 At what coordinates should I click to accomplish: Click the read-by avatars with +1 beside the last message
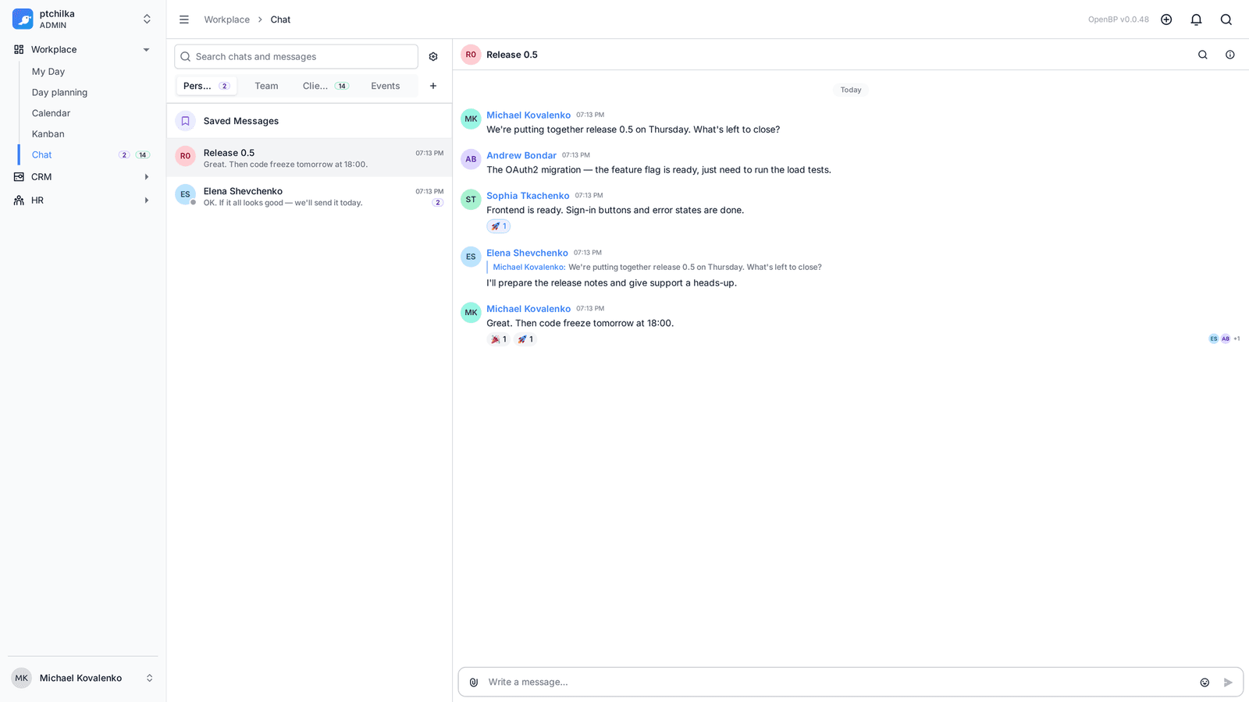(x=1224, y=339)
